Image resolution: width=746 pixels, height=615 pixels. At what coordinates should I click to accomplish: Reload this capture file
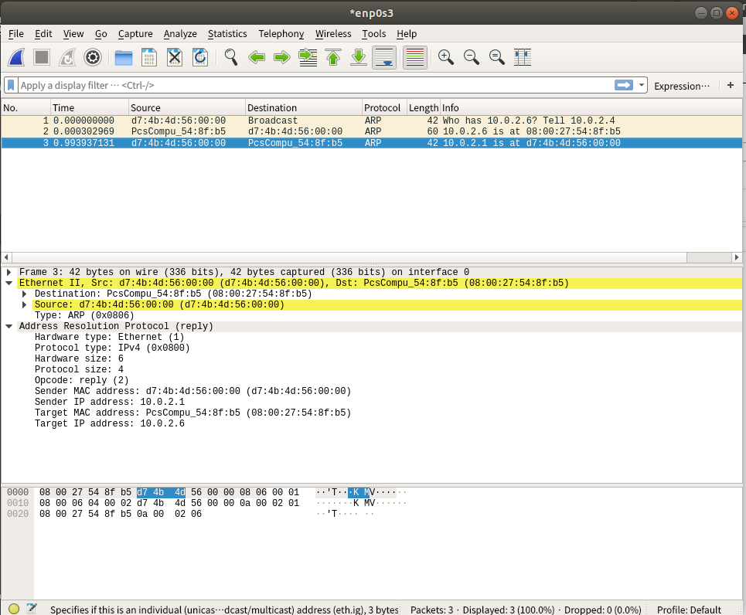coord(199,57)
